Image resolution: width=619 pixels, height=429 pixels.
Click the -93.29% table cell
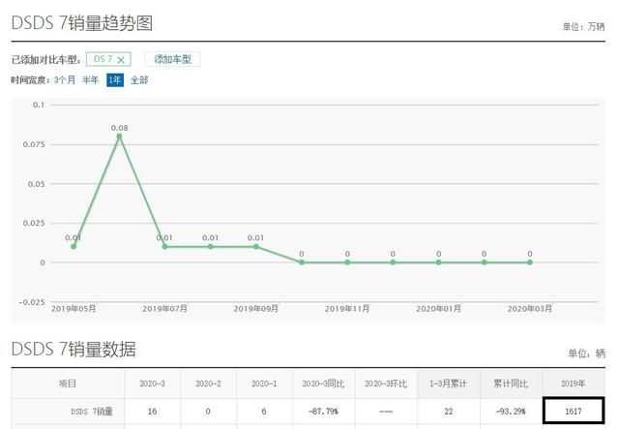[511, 412]
